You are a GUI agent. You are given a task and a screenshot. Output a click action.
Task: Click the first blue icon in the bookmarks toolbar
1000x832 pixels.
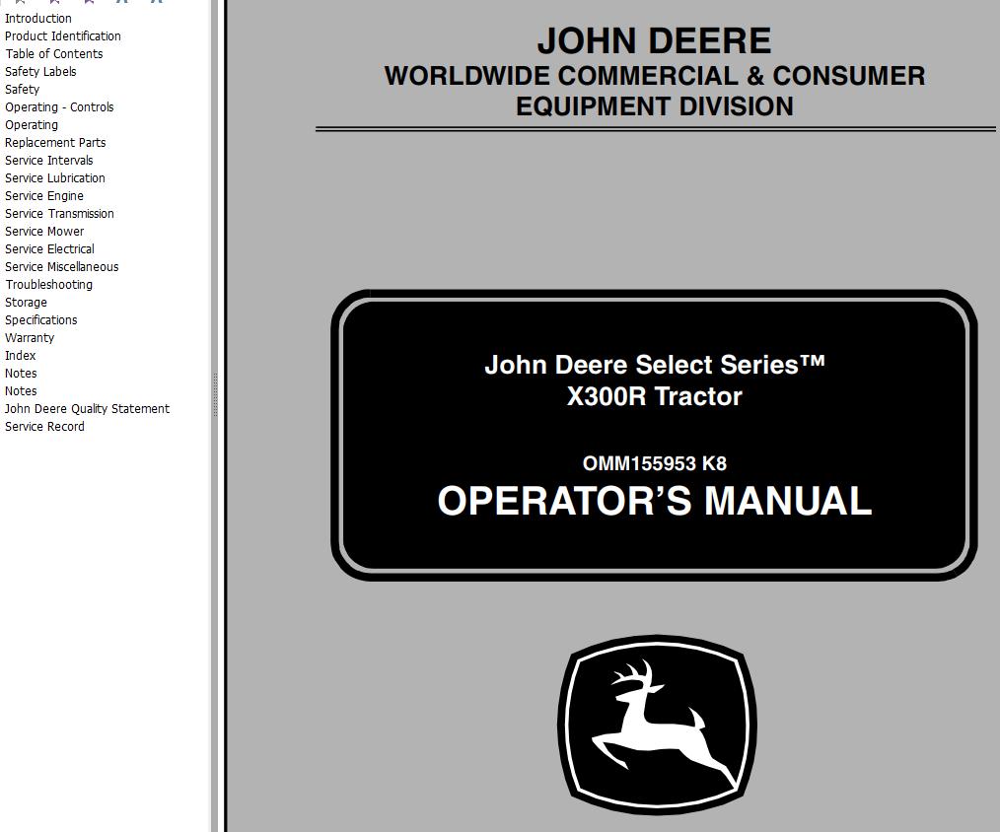tap(121, 3)
